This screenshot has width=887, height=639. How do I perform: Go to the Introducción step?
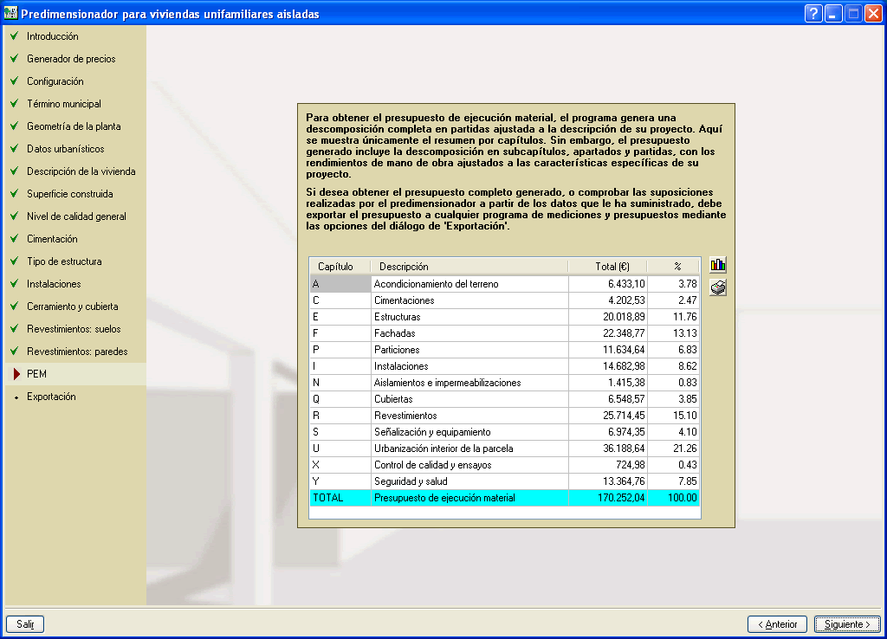pos(52,36)
